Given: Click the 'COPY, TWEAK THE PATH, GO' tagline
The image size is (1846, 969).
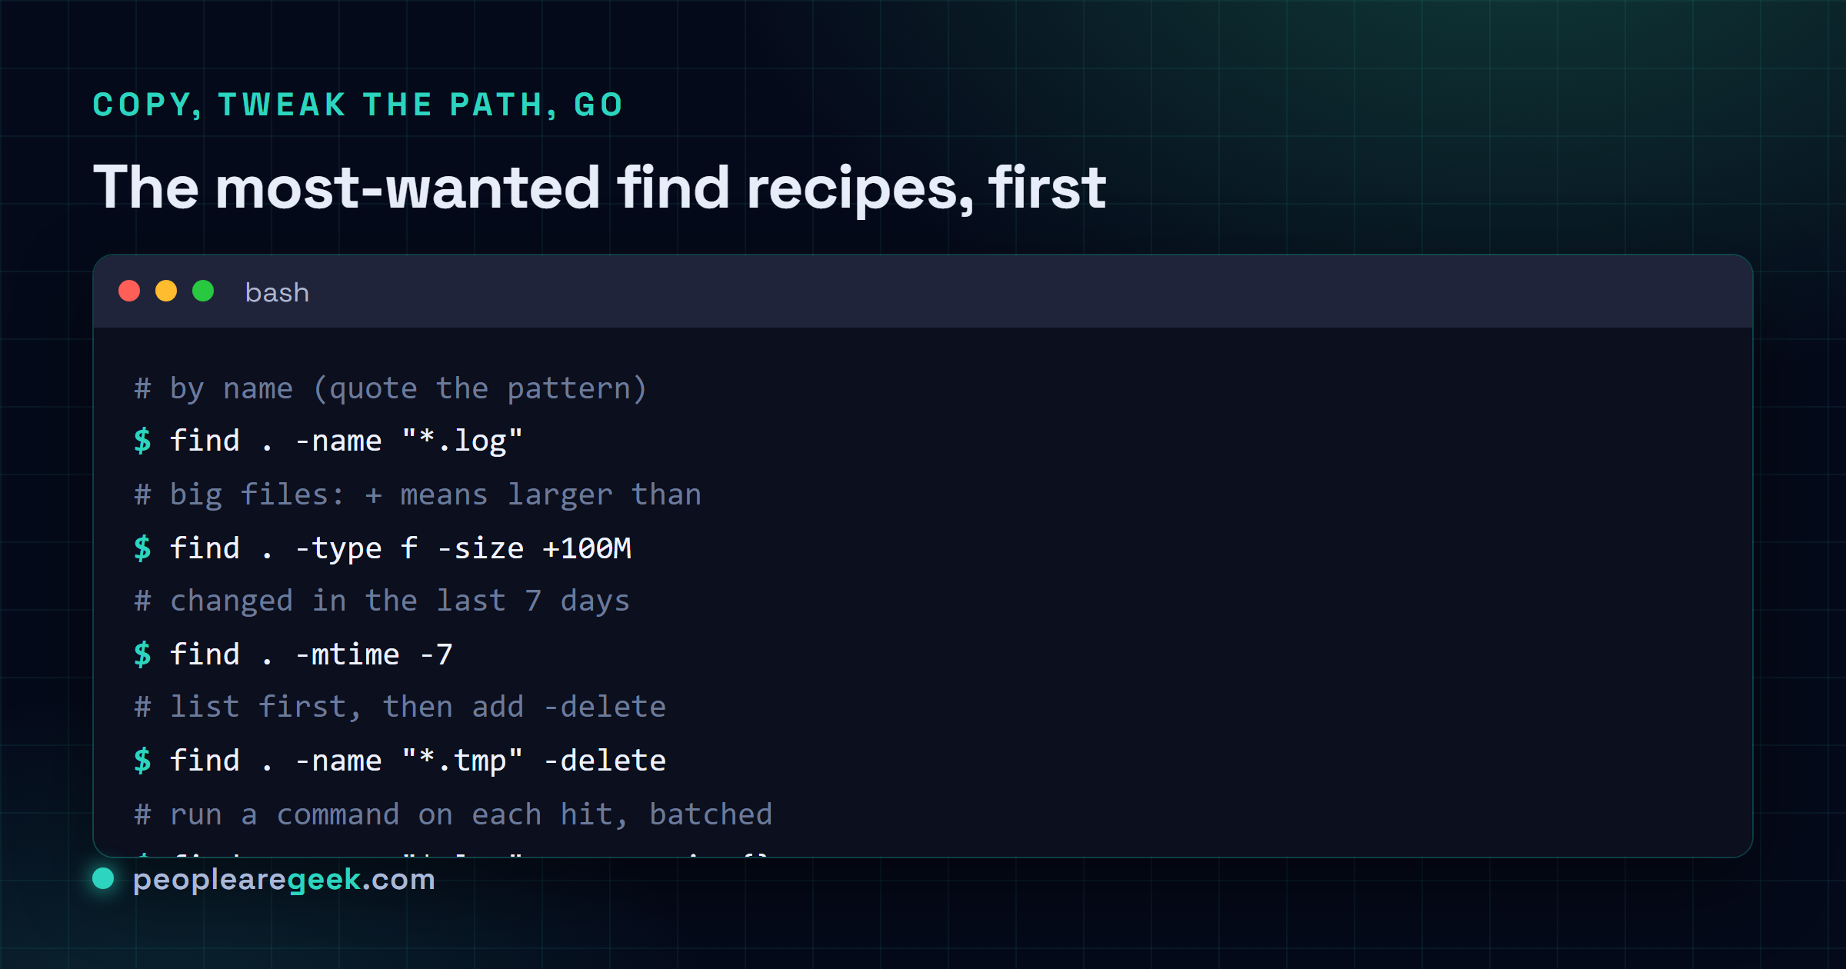Looking at the screenshot, I should 358,105.
